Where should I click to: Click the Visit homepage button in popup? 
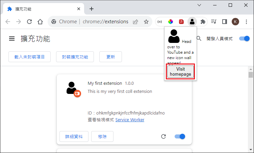pos(180,72)
